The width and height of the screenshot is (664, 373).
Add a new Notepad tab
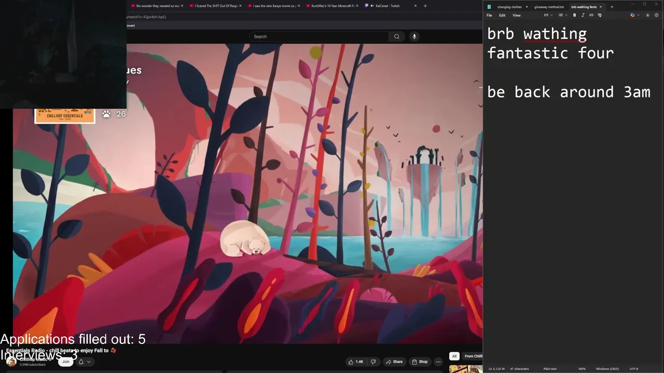pyautogui.click(x=612, y=7)
